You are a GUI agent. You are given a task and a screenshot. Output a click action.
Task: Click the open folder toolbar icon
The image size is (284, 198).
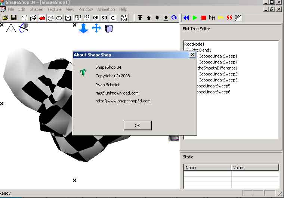click(5, 18)
